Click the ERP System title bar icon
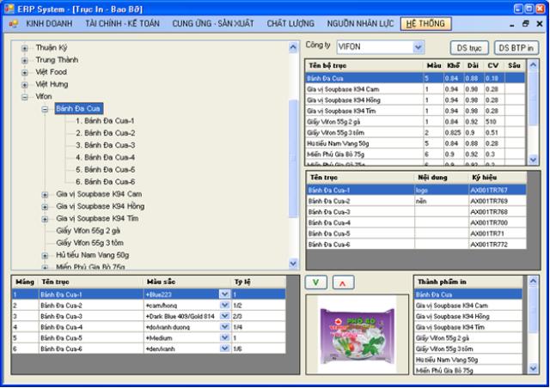Viewport: 550px width, 388px height. tap(9, 9)
